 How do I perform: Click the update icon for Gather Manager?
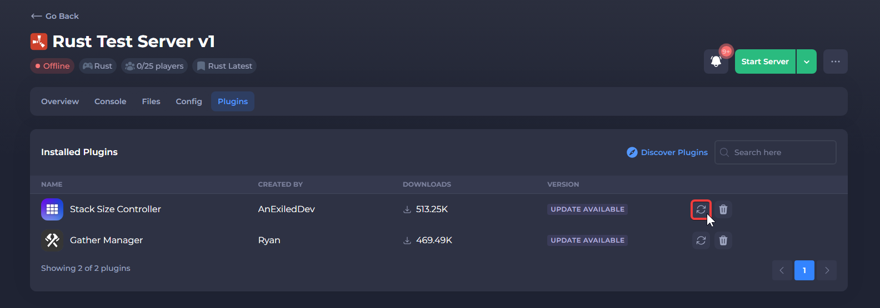click(701, 240)
